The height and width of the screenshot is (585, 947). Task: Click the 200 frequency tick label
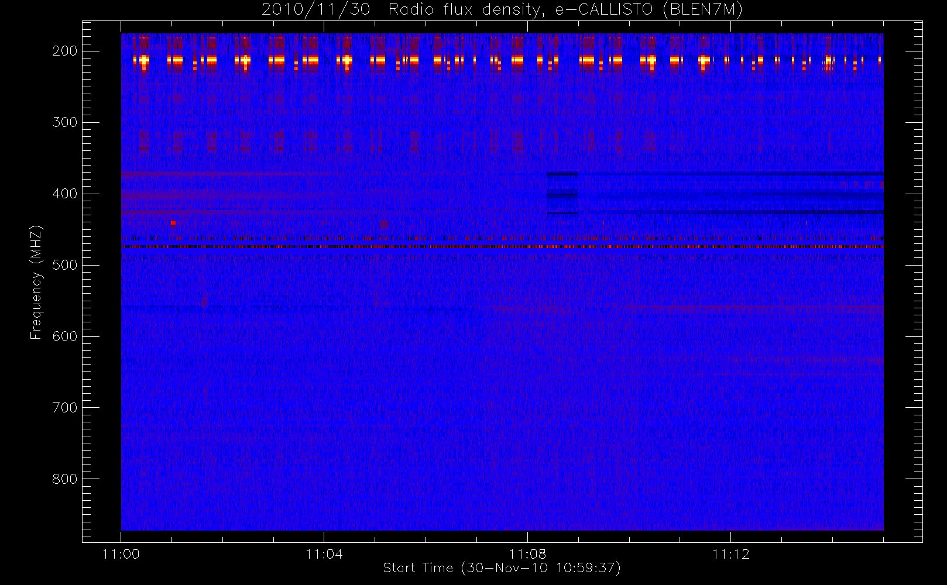[x=65, y=51]
